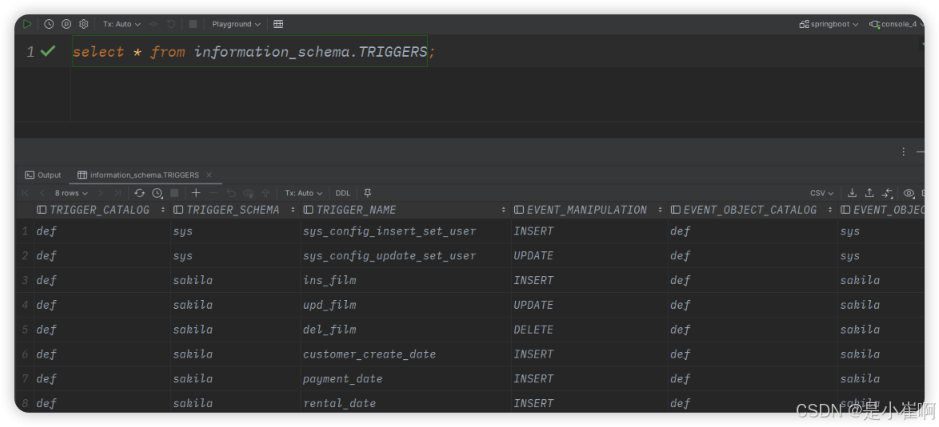Select the sys schema cell in row 1
This screenshot has height=427, width=939.
coord(235,231)
